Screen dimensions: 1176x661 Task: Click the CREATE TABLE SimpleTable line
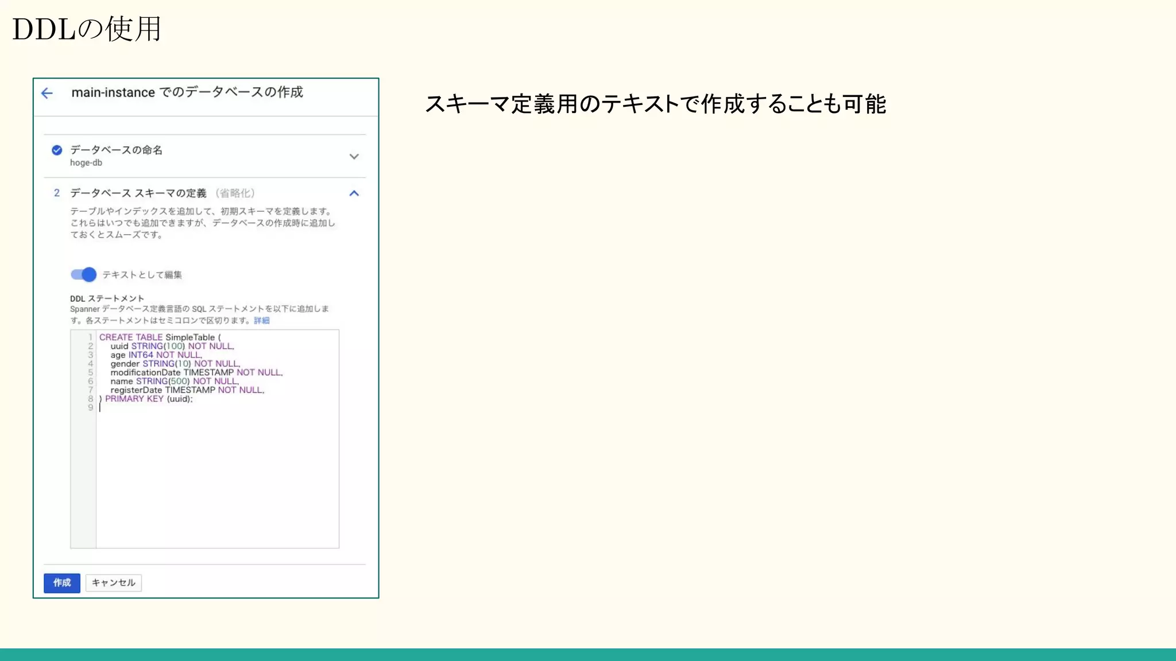160,337
